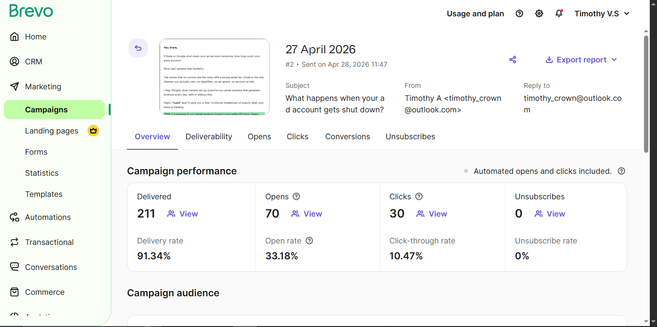View contacts who clicked
Screen dimensions: 657x327
coord(431,214)
